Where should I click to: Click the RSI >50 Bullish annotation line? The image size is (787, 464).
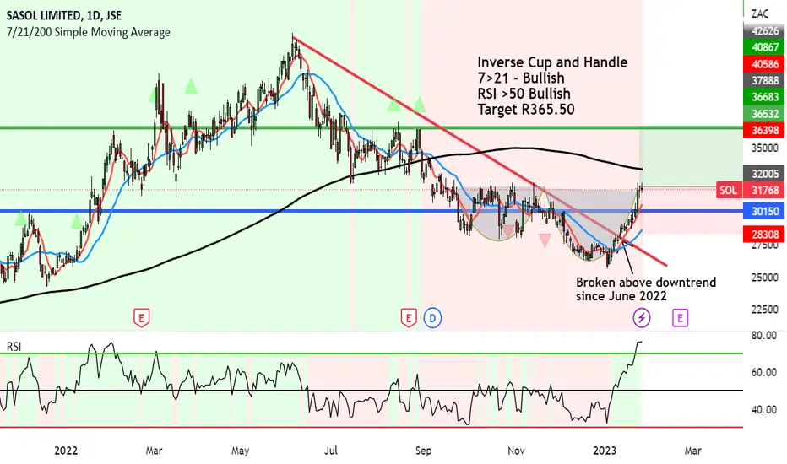pos(524,94)
